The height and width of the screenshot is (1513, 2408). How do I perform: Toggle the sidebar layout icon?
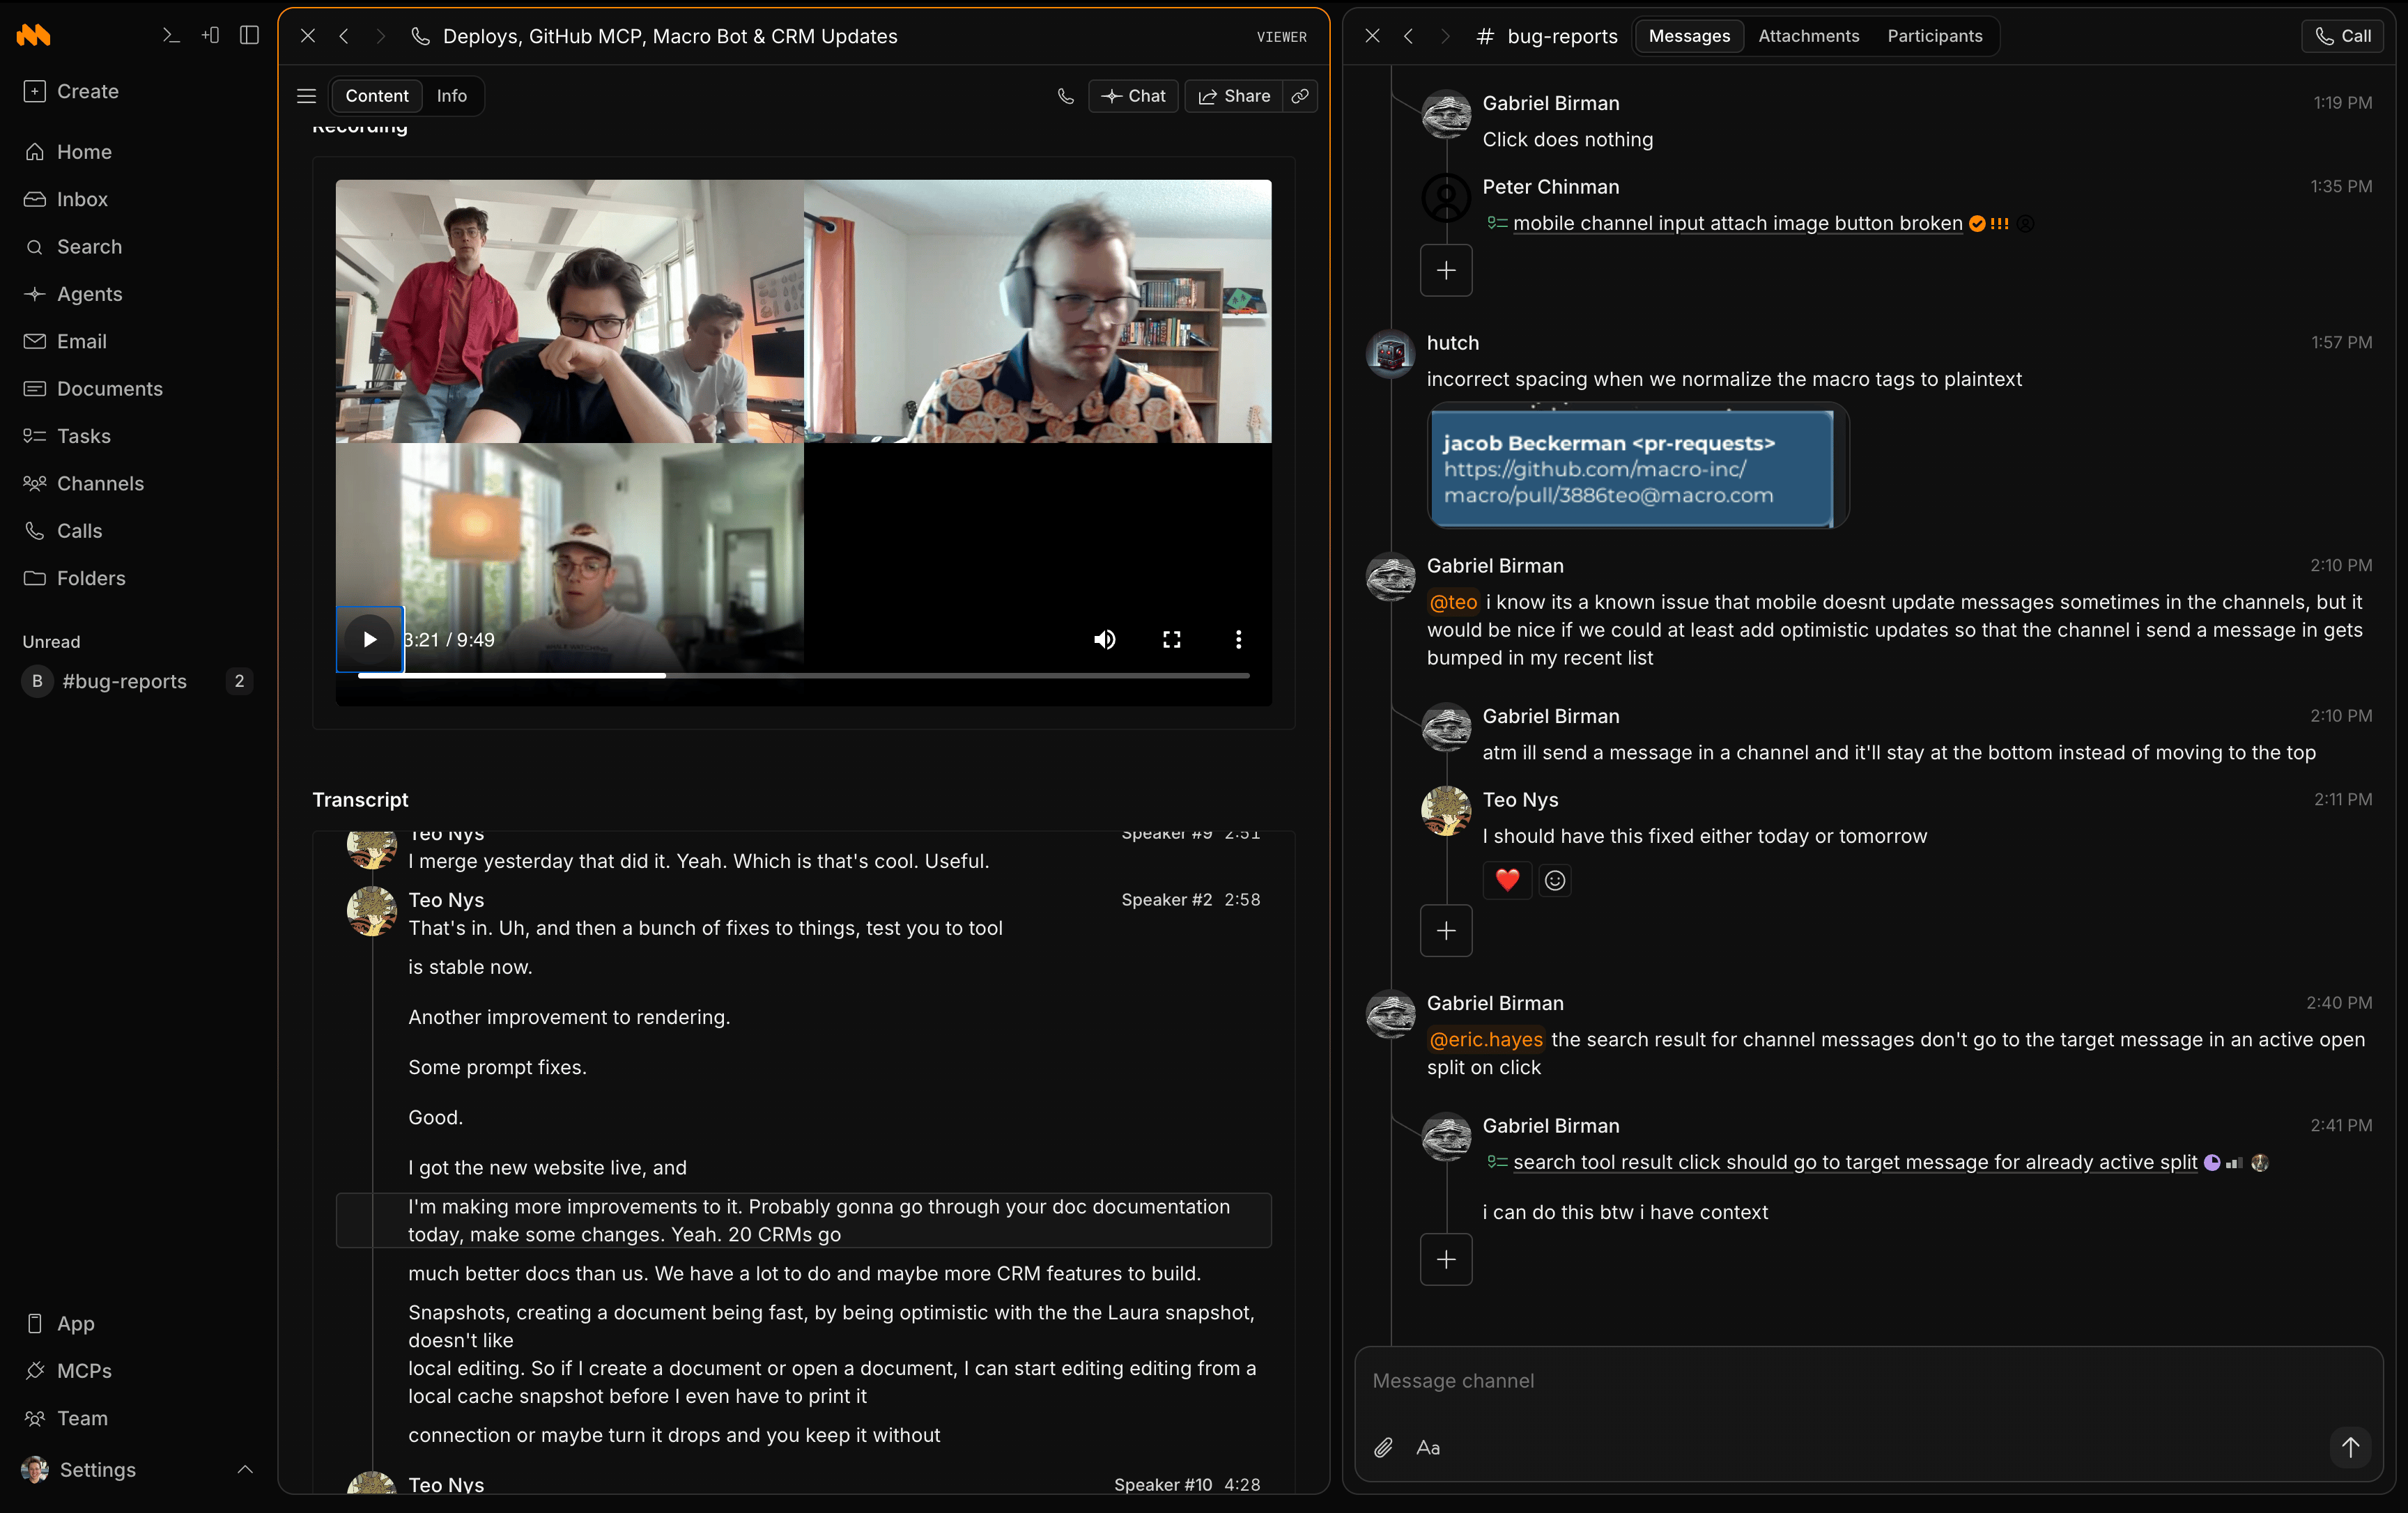(250, 36)
